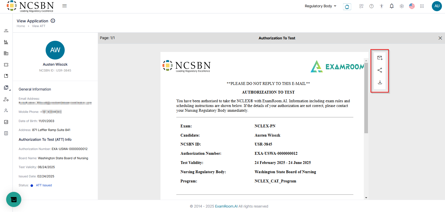
Task: Open the add-widgets grid icon
Action: point(361,6)
